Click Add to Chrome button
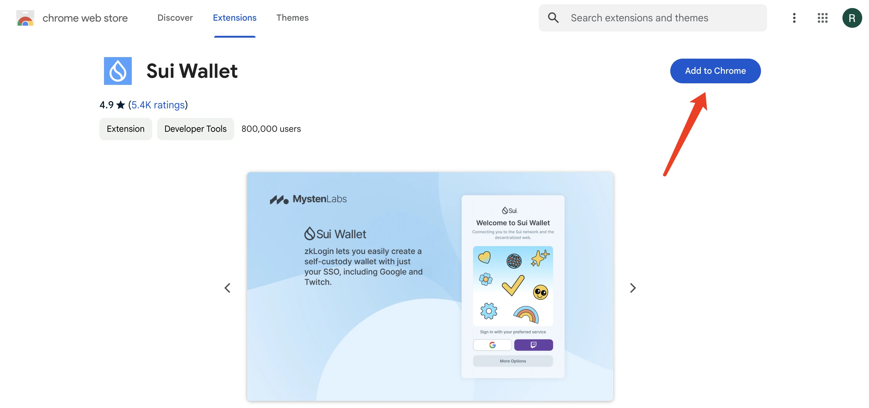Screen dimensions: 869x408 click(x=715, y=70)
